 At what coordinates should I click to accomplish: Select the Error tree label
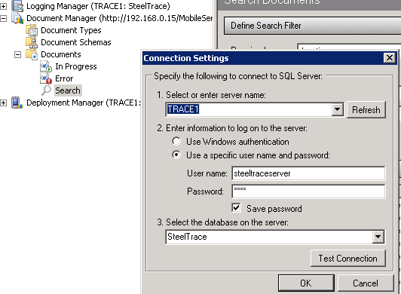point(64,78)
